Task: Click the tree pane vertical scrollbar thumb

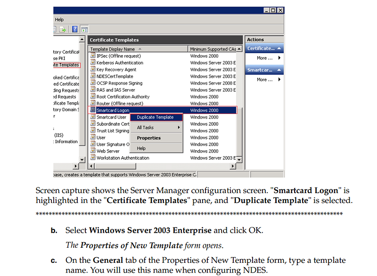Action: pos(82,94)
